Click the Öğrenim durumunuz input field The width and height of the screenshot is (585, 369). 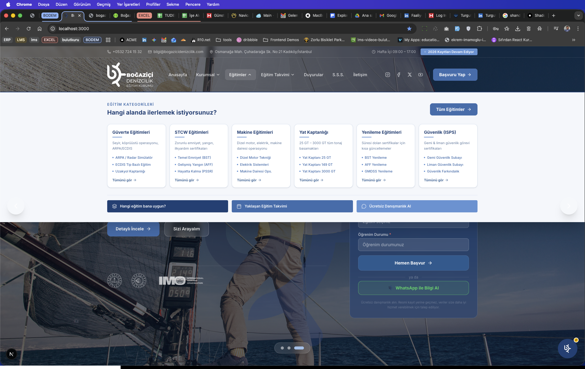(413, 245)
